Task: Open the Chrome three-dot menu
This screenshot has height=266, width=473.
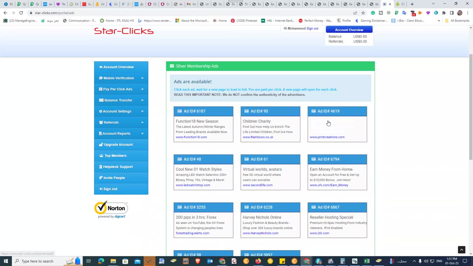Action: coord(467,13)
